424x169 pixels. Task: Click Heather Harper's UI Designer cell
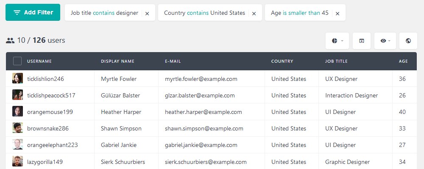tap(340, 112)
